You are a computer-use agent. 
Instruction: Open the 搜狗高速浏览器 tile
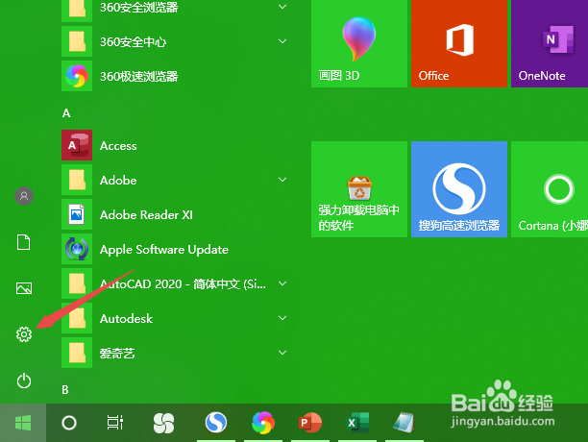pyautogui.click(x=459, y=189)
